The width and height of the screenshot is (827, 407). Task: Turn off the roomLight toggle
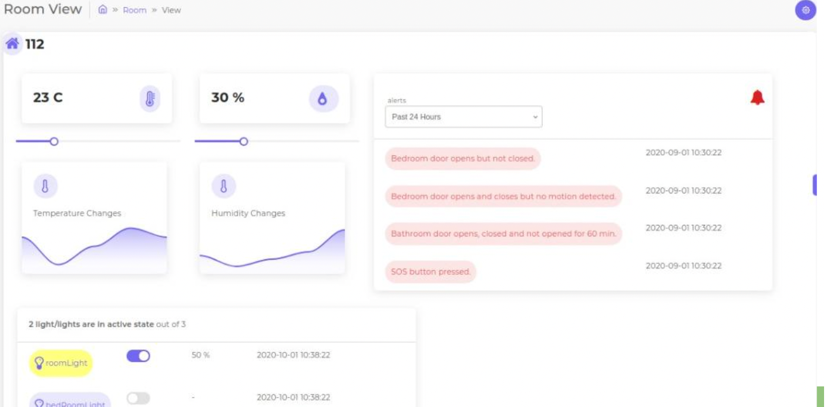click(139, 356)
